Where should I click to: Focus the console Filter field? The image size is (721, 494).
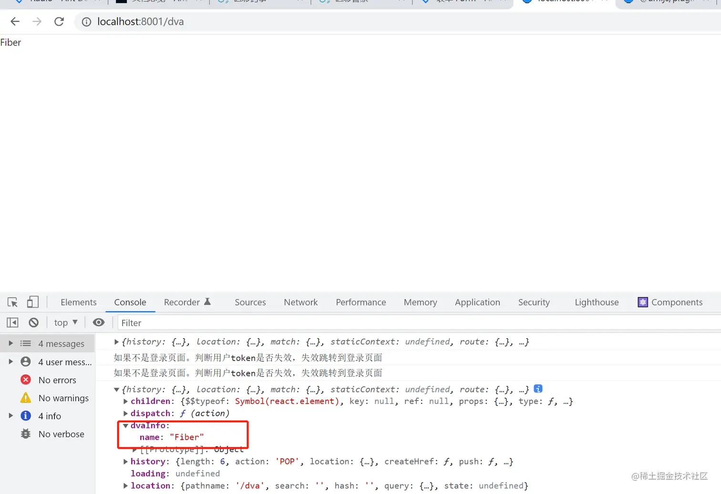(420, 323)
